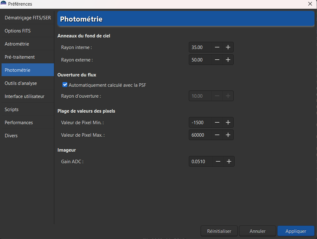Viewport: 317px width, 239px height.
Task: Open the Dématriçage FITS/SER section
Action: pyautogui.click(x=28, y=18)
